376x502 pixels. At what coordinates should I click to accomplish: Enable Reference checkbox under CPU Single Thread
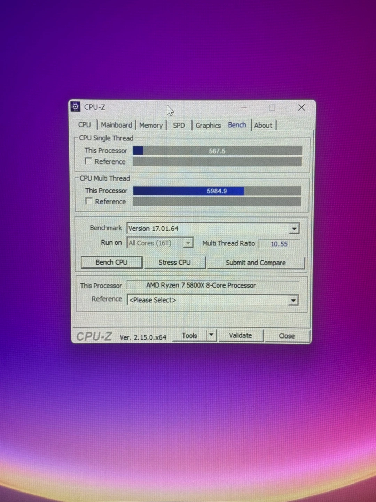tap(89, 161)
